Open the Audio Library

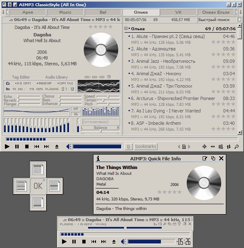(57, 77)
